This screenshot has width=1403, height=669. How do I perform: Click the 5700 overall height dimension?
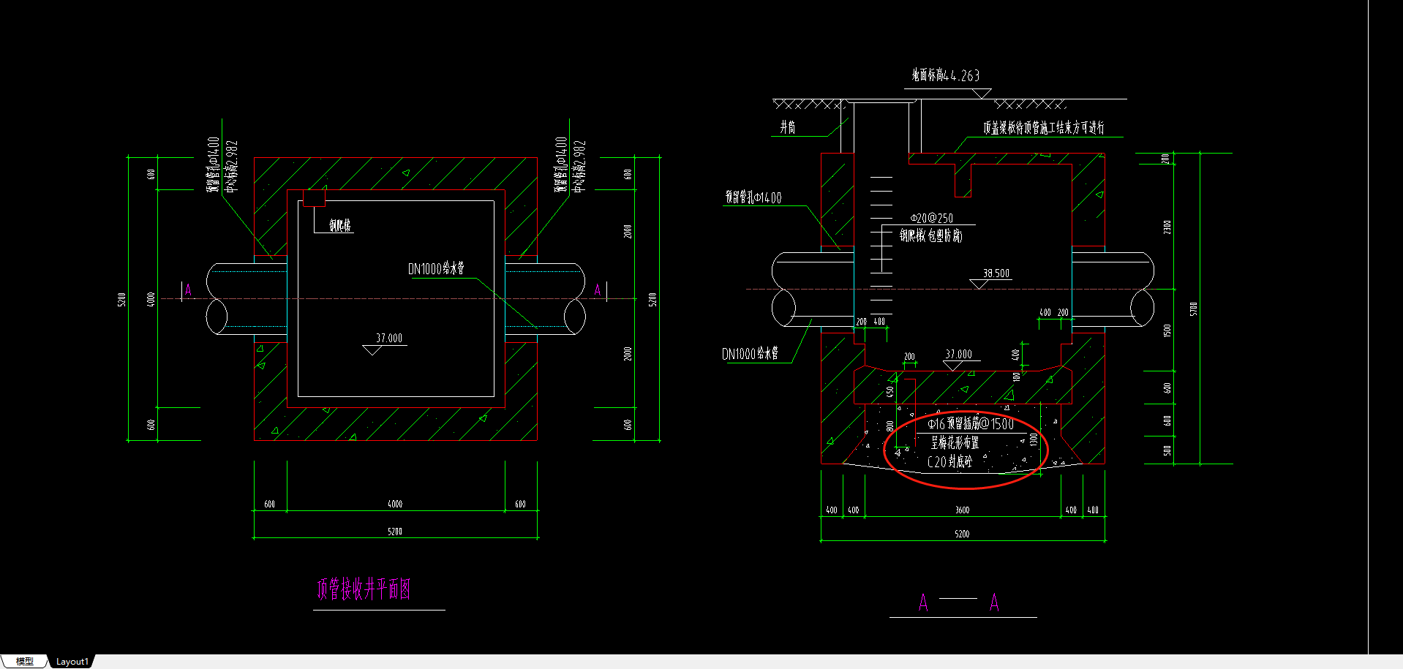click(1193, 309)
